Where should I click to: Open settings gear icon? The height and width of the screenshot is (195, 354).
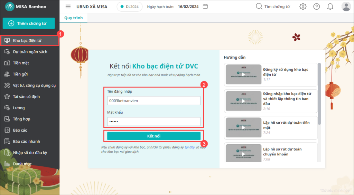pos(303,7)
